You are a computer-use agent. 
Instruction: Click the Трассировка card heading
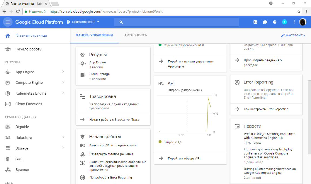102,96
